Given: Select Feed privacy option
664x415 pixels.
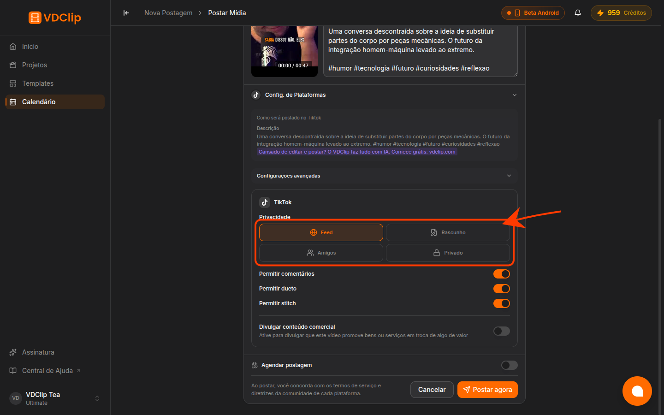Looking at the screenshot, I should pyautogui.click(x=321, y=232).
